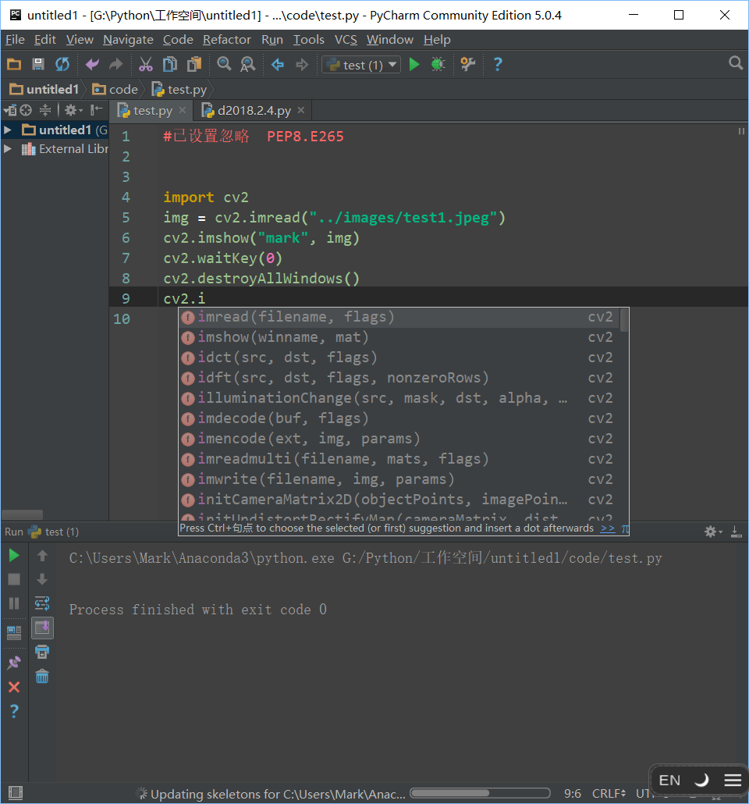Navigate Back with the blue left arrow
Image resolution: width=749 pixels, height=804 pixels.
click(x=277, y=65)
